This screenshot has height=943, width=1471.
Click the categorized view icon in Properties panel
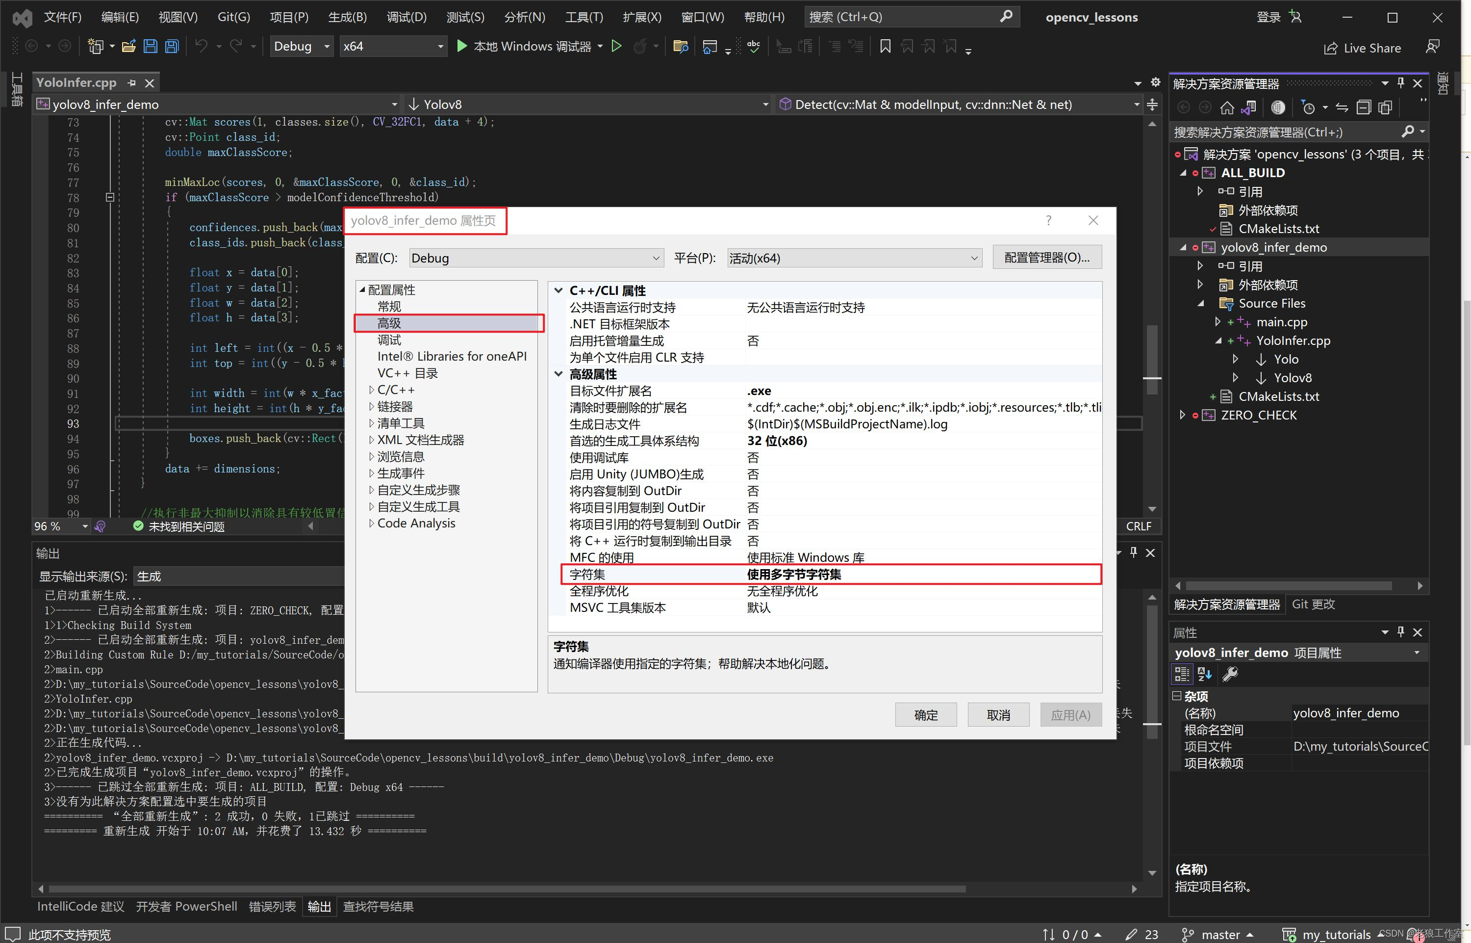point(1182,674)
